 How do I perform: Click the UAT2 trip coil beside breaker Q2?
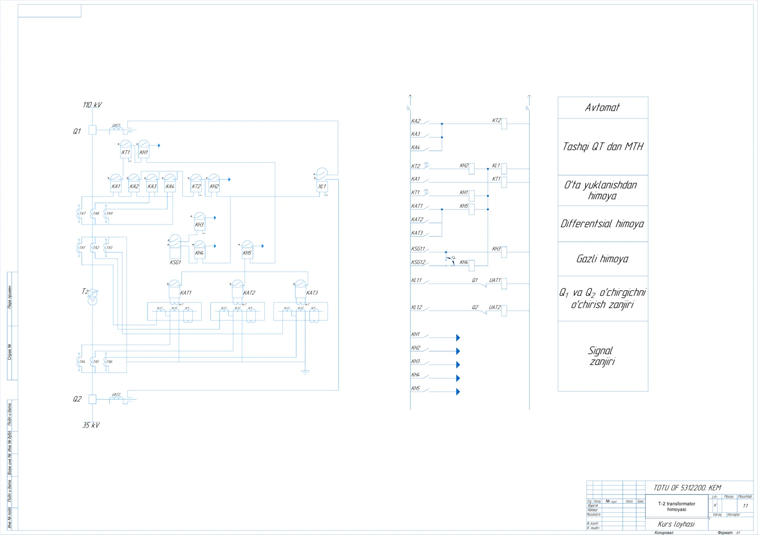[116, 399]
